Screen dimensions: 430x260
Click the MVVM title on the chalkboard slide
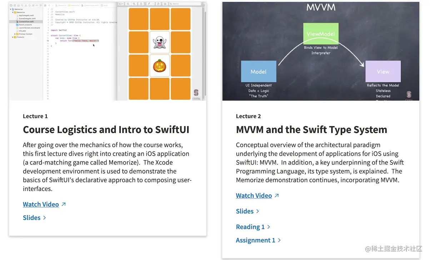(x=321, y=7)
